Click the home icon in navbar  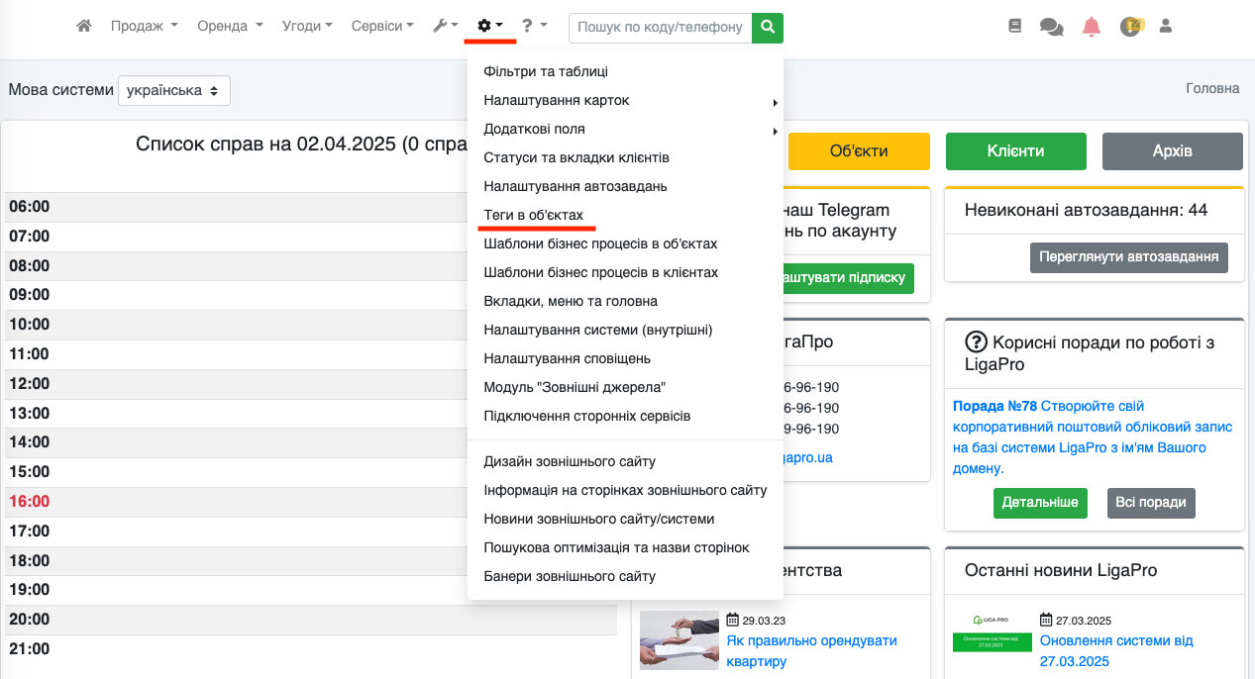tap(84, 27)
